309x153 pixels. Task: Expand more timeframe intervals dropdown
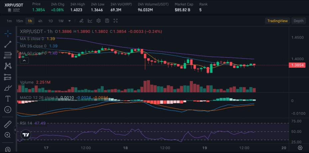pyautogui.click(x=70, y=21)
